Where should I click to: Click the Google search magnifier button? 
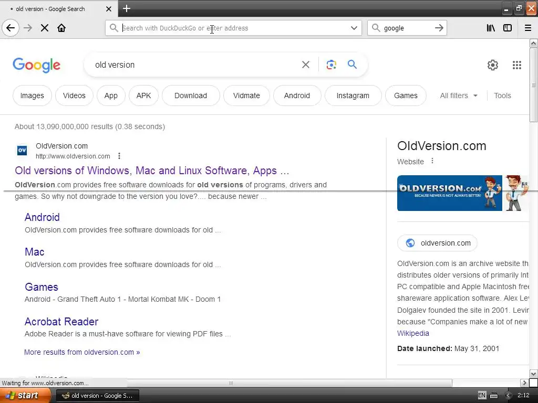tap(352, 65)
